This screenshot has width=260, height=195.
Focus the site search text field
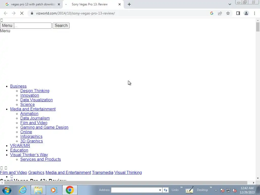tap(33, 26)
